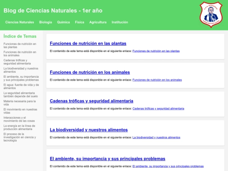
Task: Select sidebar topic 'Cadenas tróficas y seguridad alimentaria'
Action: click(17, 62)
